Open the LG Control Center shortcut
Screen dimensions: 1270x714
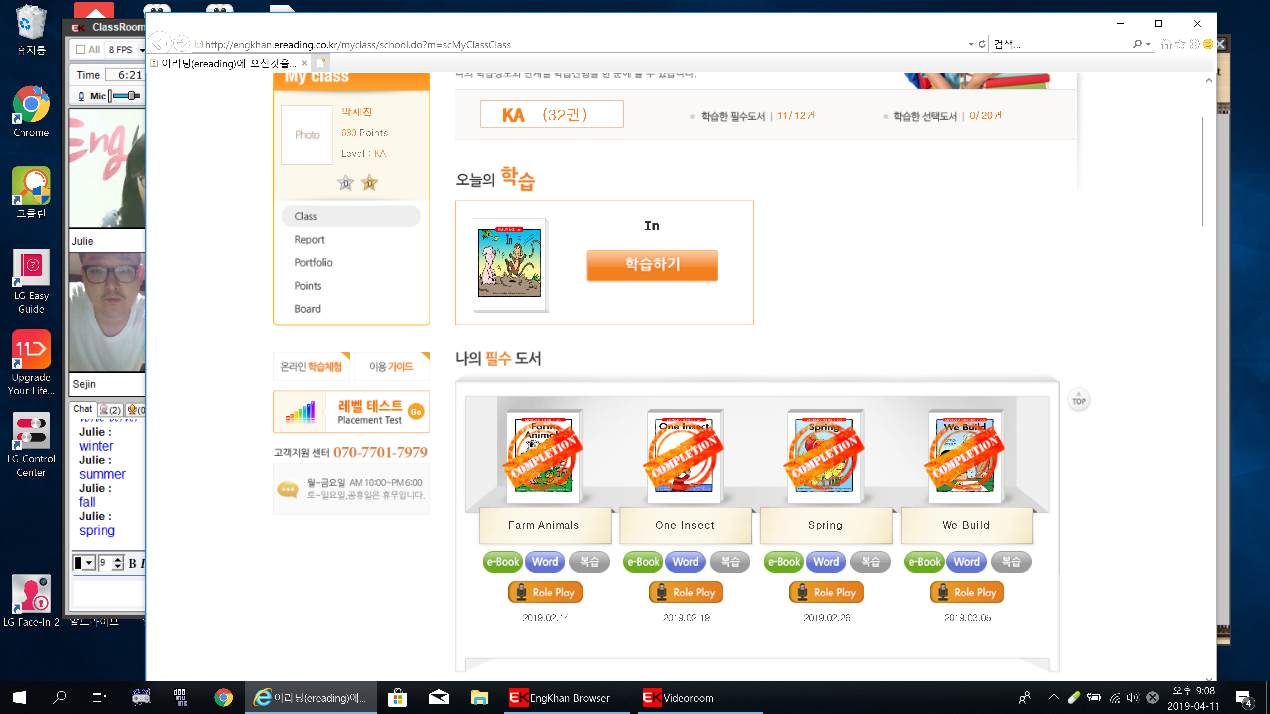coord(31,445)
